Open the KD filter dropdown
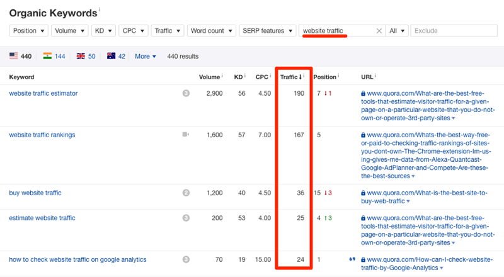 [x=103, y=31]
